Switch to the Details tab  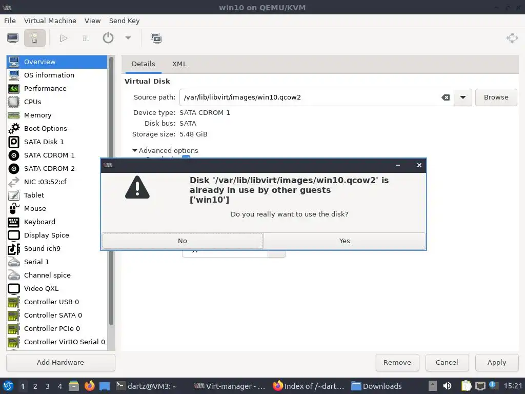tap(144, 64)
